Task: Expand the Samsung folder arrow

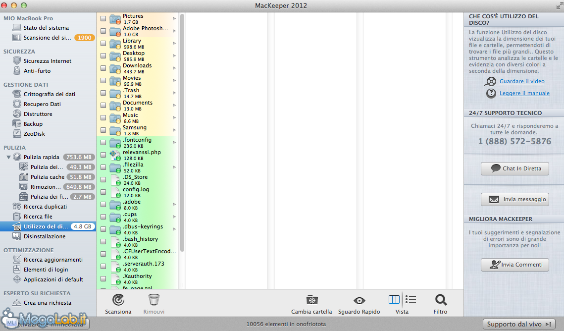Action: 174,130
